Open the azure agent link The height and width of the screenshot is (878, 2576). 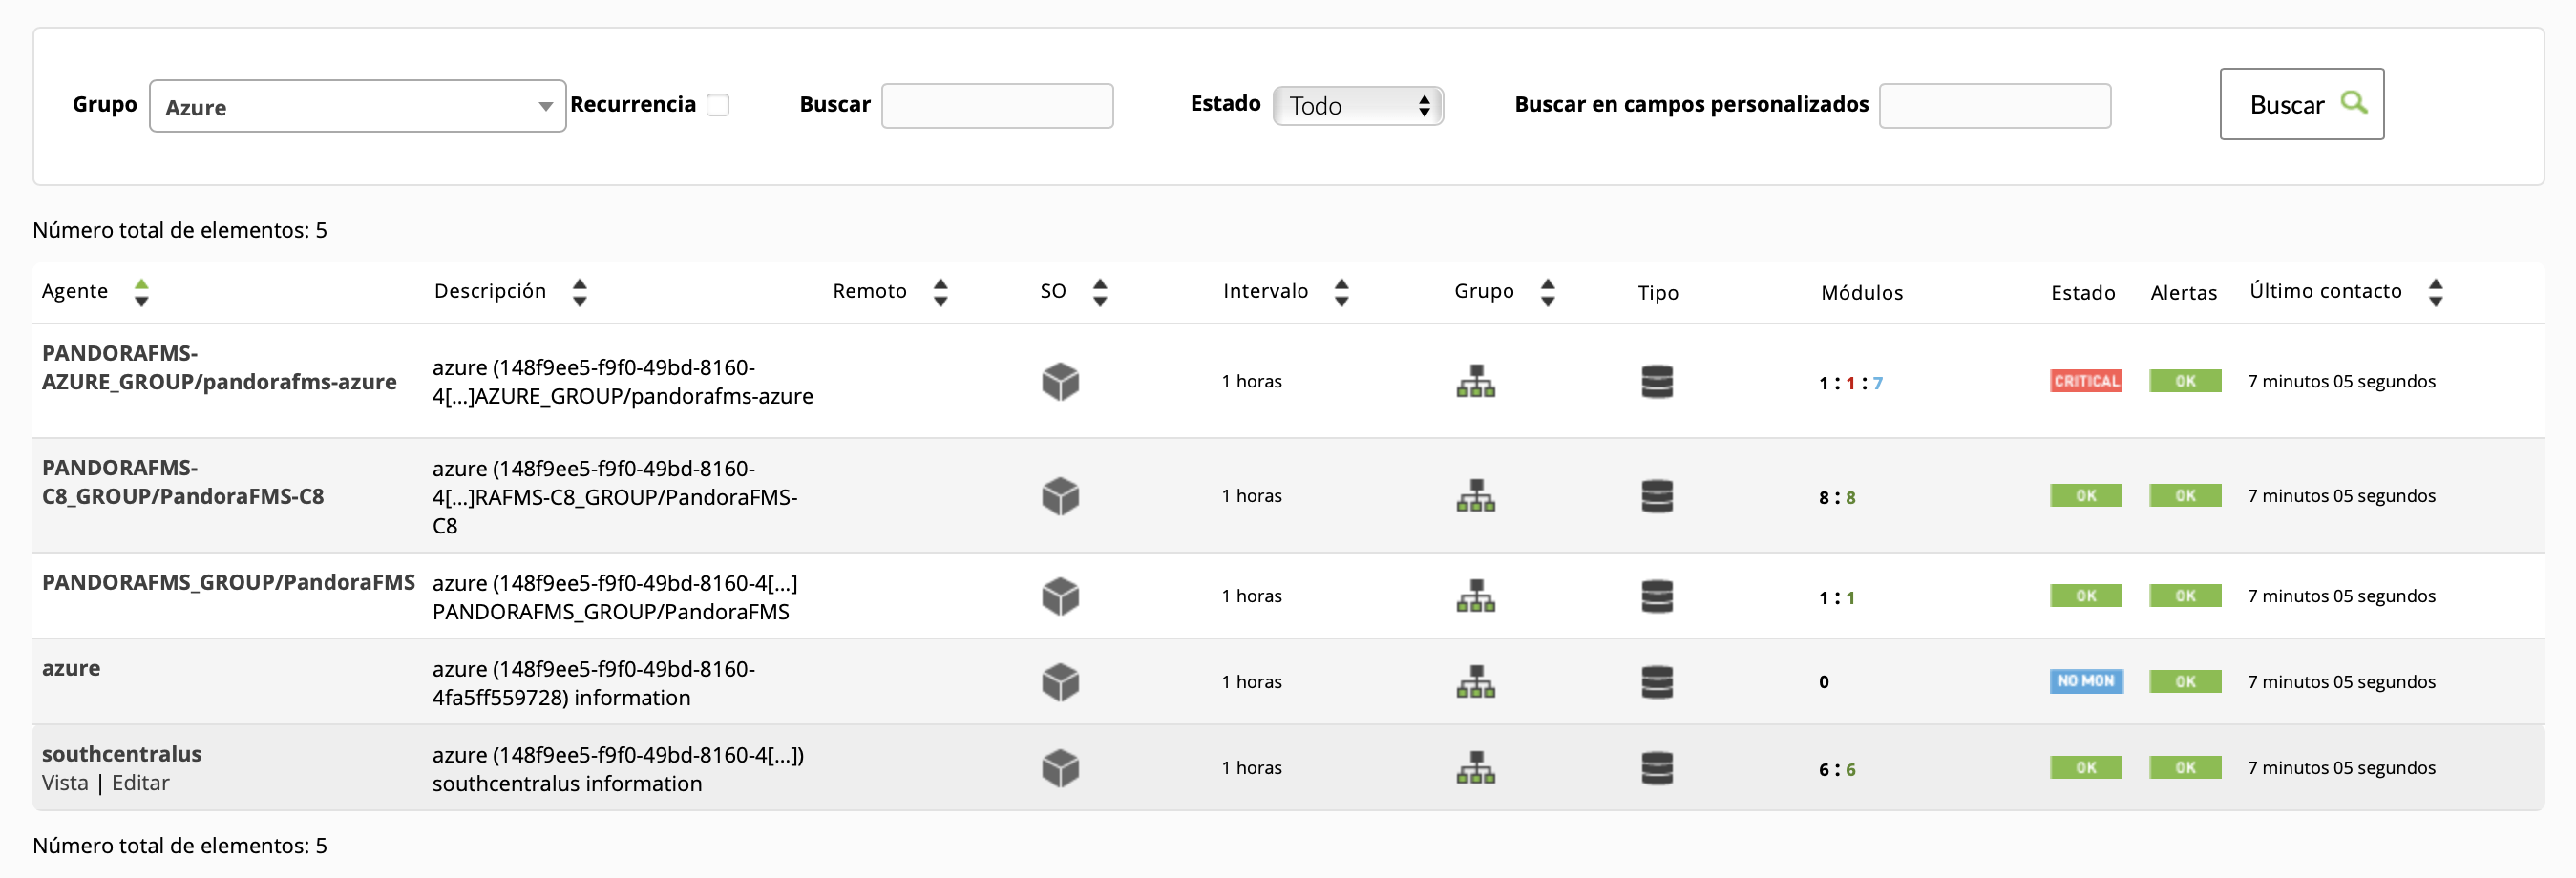(x=71, y=668)
